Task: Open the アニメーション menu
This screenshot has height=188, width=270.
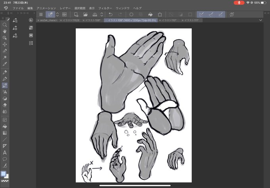Action: click(46, 8)
